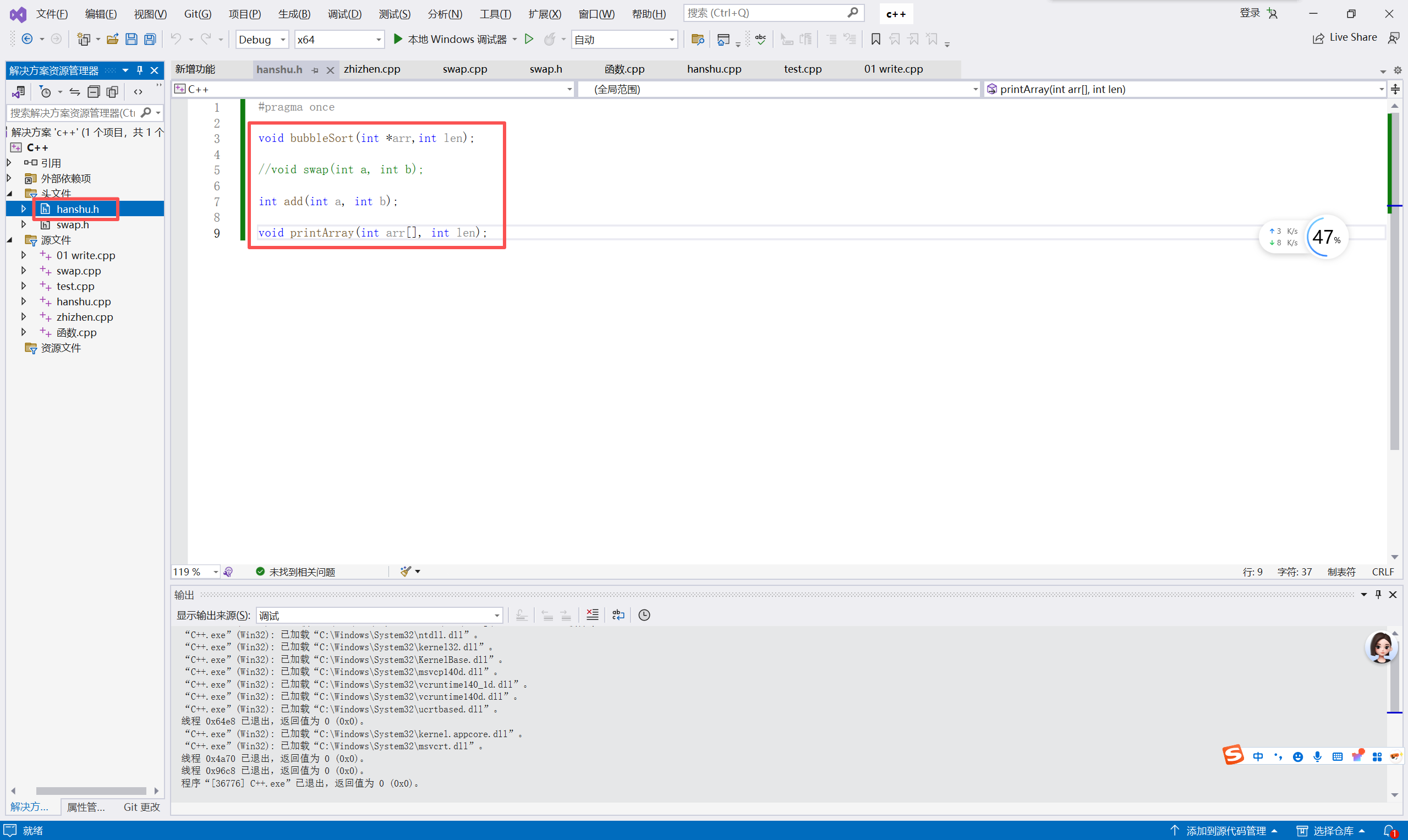Screen dimensions: 1408x840
Task: Pin the hanshu.h tab
Action: tap(315, 70)
